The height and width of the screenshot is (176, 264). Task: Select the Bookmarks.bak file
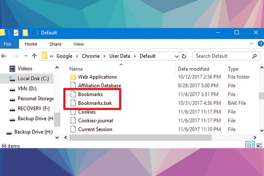95,103
